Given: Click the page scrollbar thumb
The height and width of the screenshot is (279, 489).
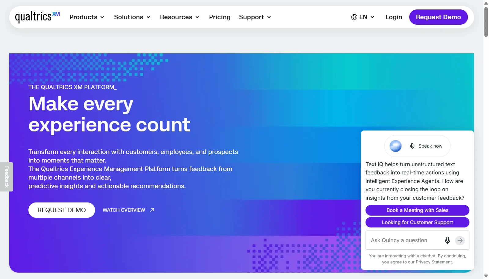Looking at the screenshot, I should click(486, 22).
